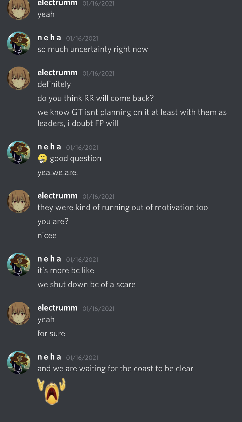Image resolution: width=242 pixels, height=422 pixels.
Task: Select message 'do you think RR will come back?'
Action: (96, 98)
